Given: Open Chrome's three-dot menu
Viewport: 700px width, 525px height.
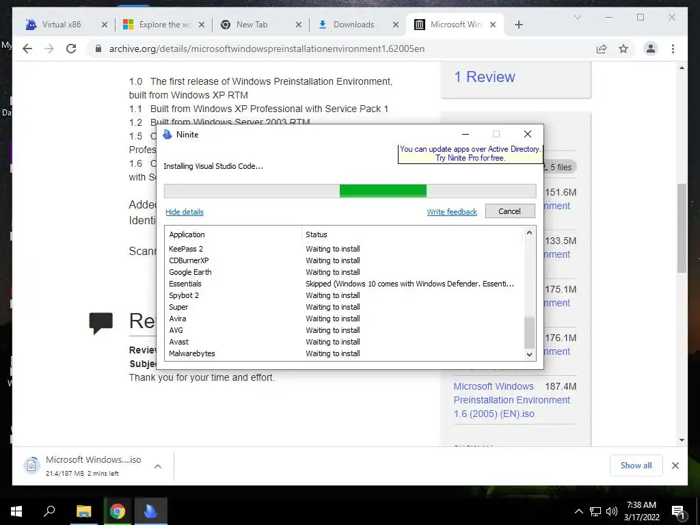Looking at the screenshot, I should click(x=673, y=49).
